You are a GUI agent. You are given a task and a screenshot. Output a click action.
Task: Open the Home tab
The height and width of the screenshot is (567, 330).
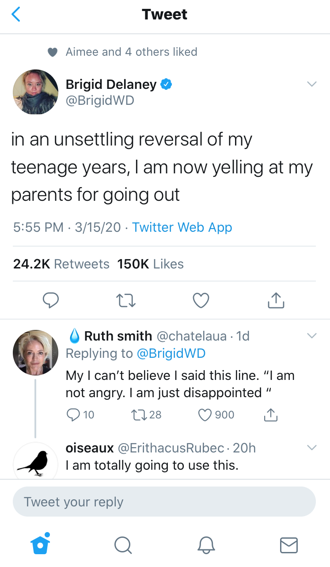[41, 544]
